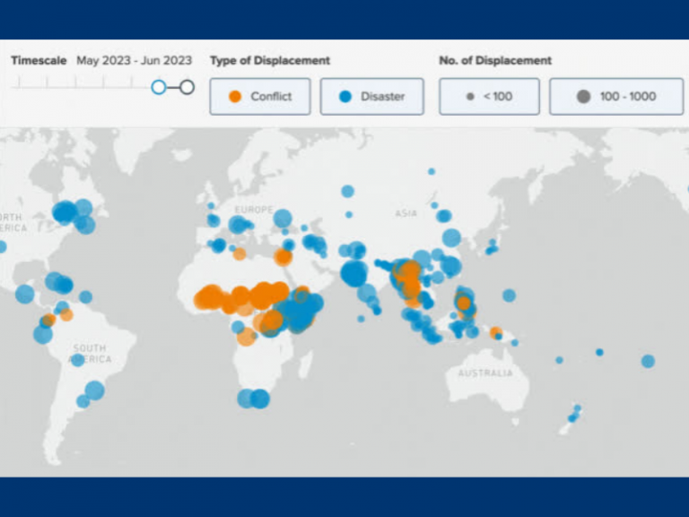Click the right handle of the Timescale slider
The width and height of the screenshot is (689, 517).
[x=187, y=87]
